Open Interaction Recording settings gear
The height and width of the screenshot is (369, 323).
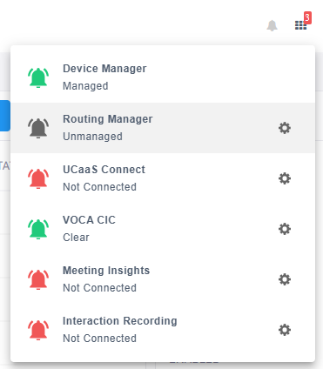[285, 330]
